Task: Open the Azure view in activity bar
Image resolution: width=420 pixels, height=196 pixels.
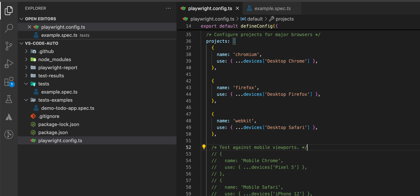Action: click(x=9, y=117)
